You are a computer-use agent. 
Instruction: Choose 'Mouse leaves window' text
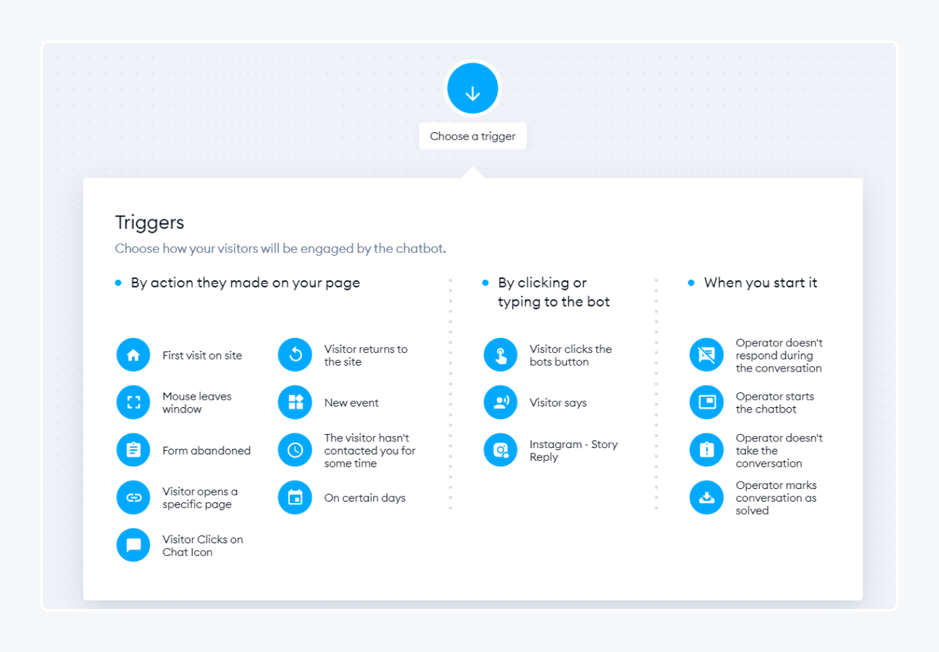click(197, 402)
